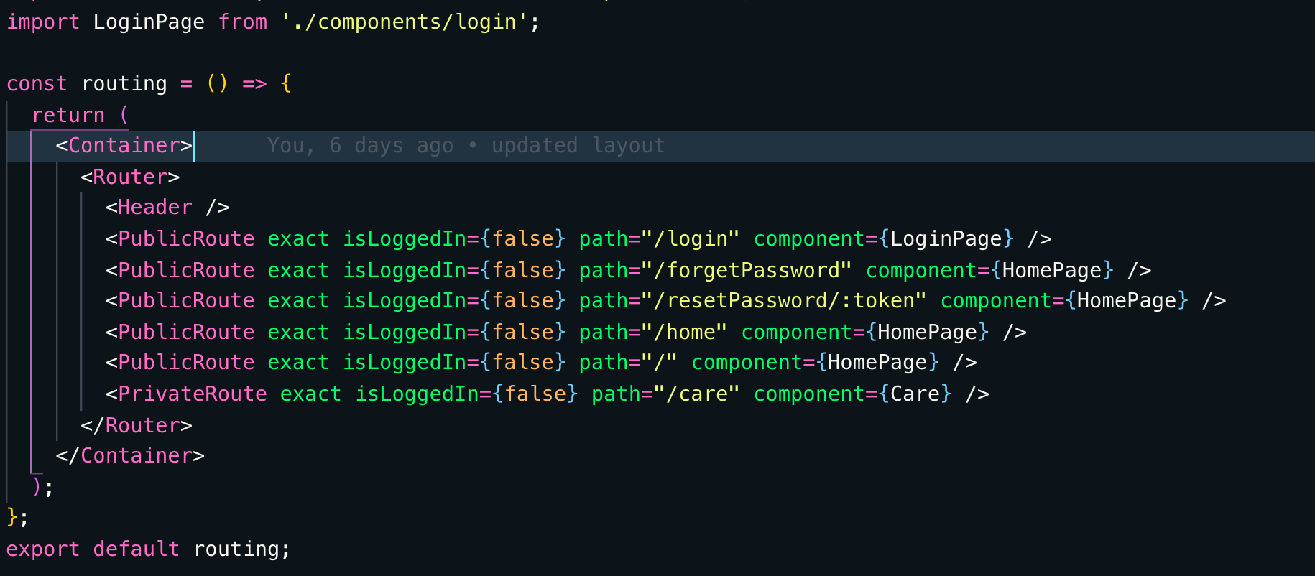The image size is (1315, 576).
Task: Click the GitLens blame annotation 'updated layout'
Action: 578,146
